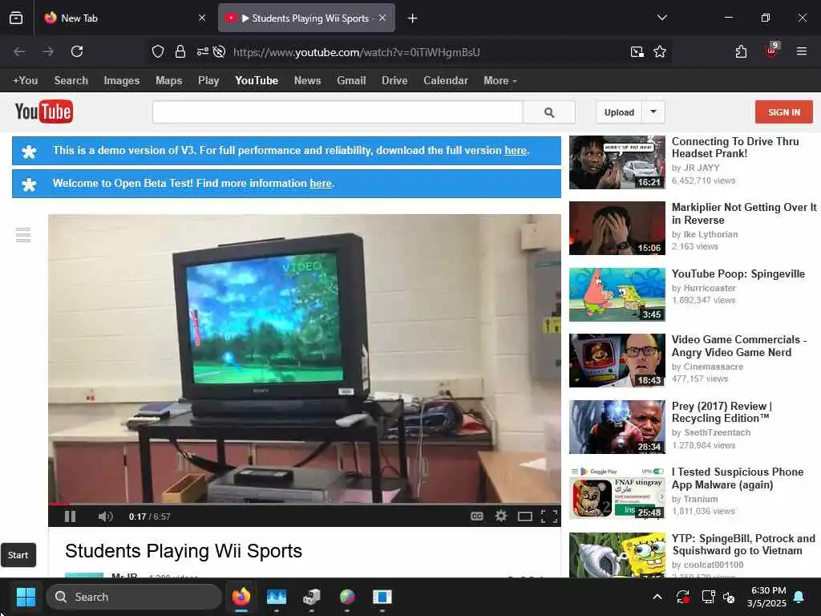
Task: Open Prey (2017) Review thumbnail
Action: pyautogui.click(x=617, y=427)
